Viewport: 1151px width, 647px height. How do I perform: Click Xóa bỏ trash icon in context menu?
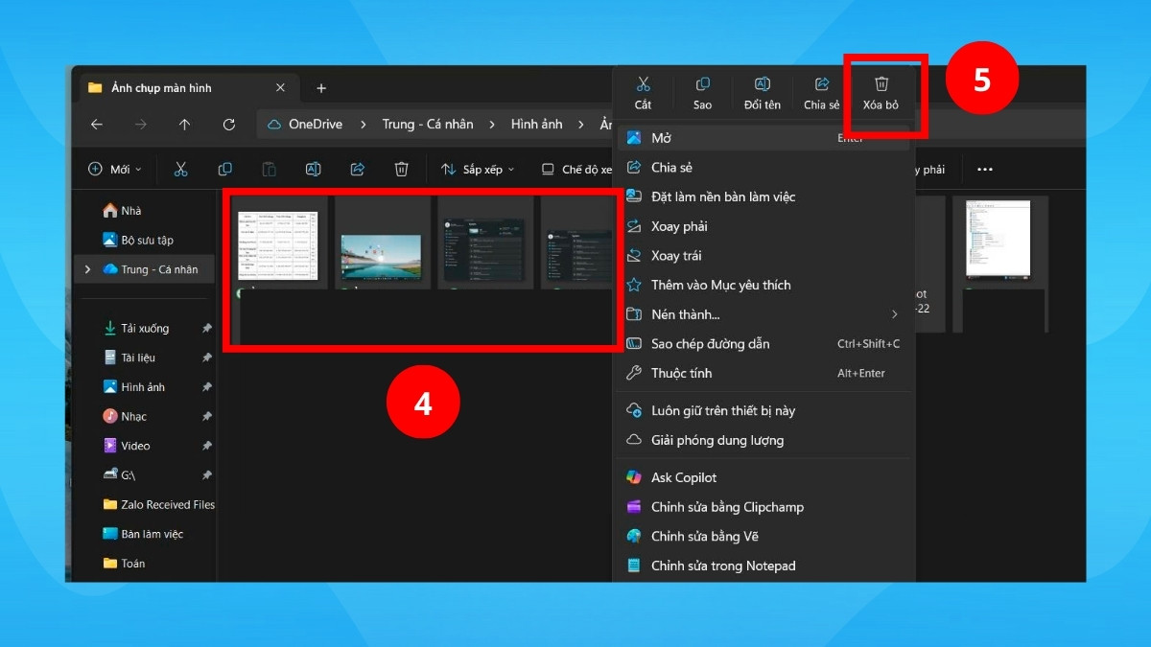coord(881,85)
